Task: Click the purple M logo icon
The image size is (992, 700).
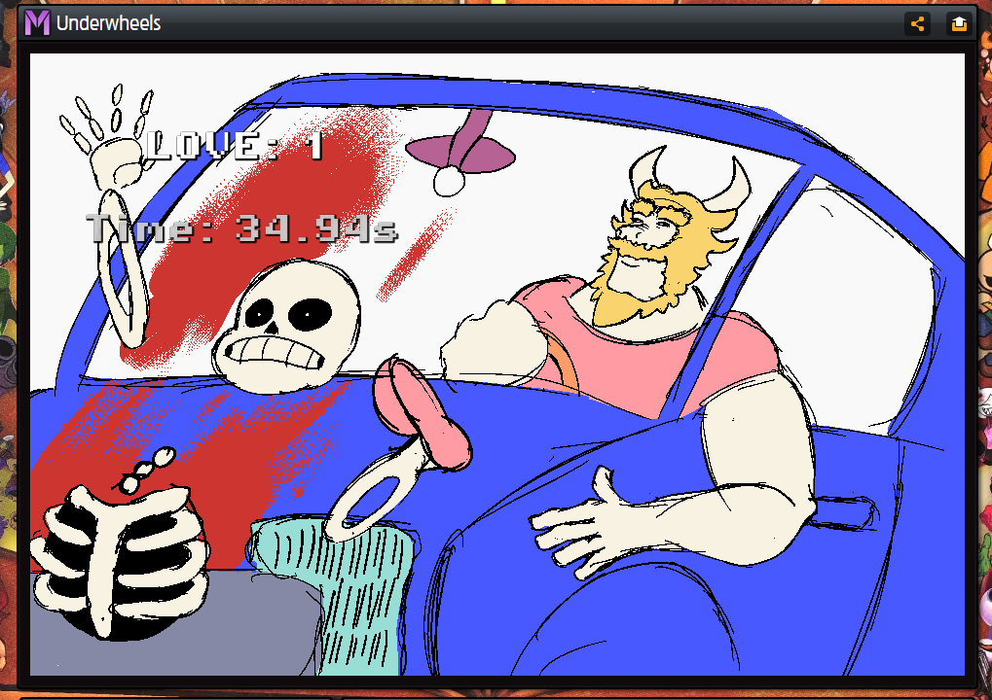Action: click(x=37, y=23)
